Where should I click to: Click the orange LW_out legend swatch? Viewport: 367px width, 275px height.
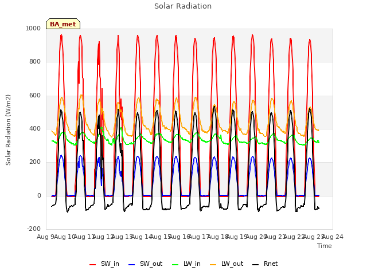point(213,265)
